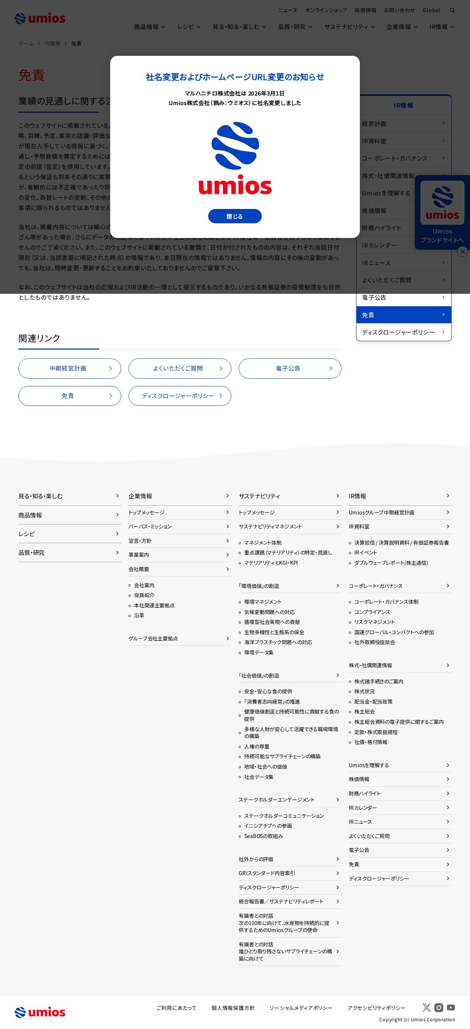Open Umiosグループ中期経営計画 in the footer
This screenshot has height=1029, width=470.
[400, 513]
